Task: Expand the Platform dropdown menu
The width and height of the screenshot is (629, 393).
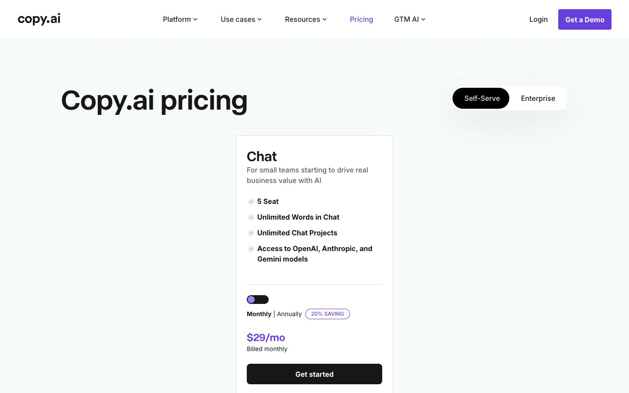Action: (180, 19)
